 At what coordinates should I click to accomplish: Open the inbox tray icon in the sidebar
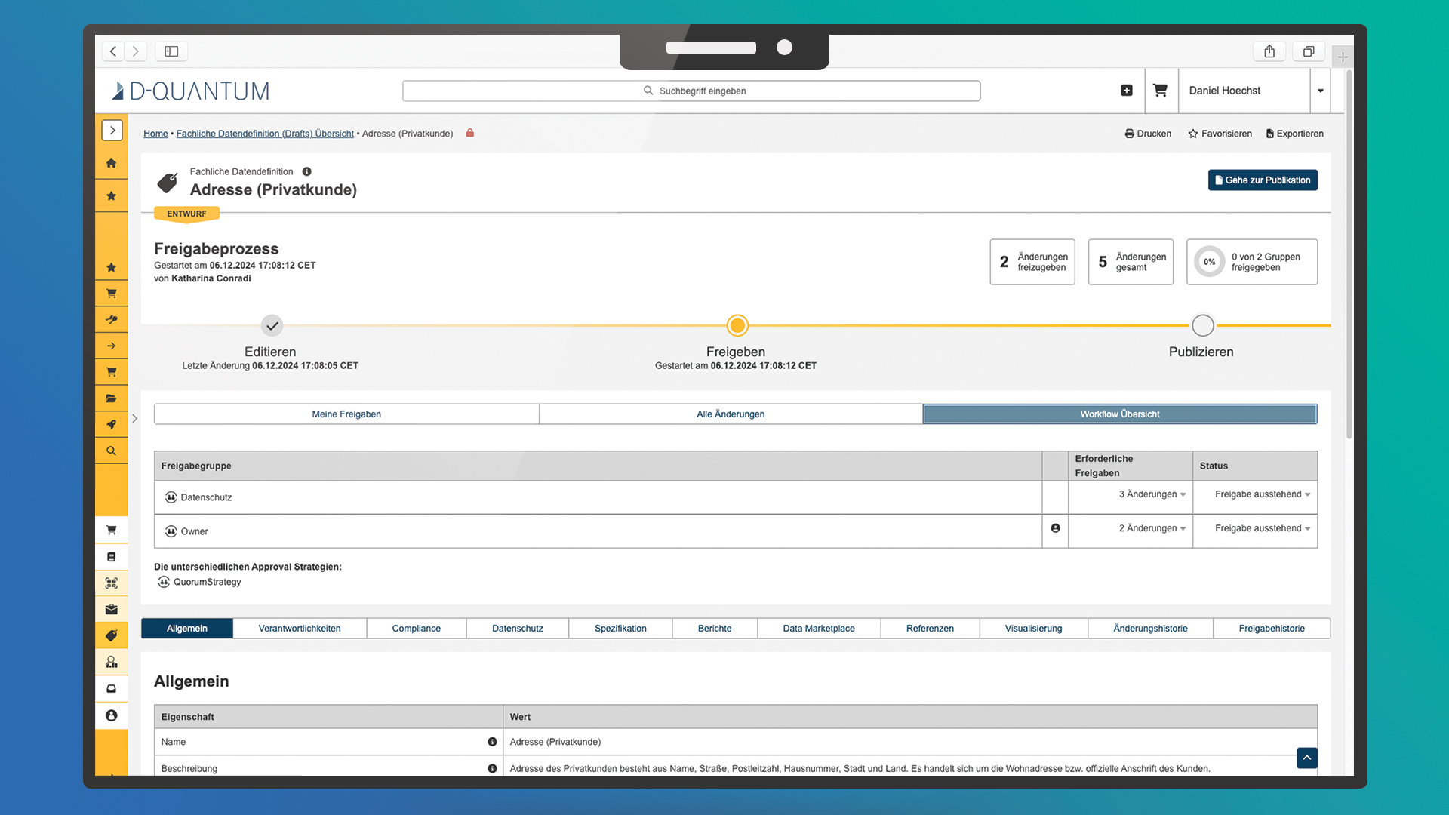tap(111, 688)
